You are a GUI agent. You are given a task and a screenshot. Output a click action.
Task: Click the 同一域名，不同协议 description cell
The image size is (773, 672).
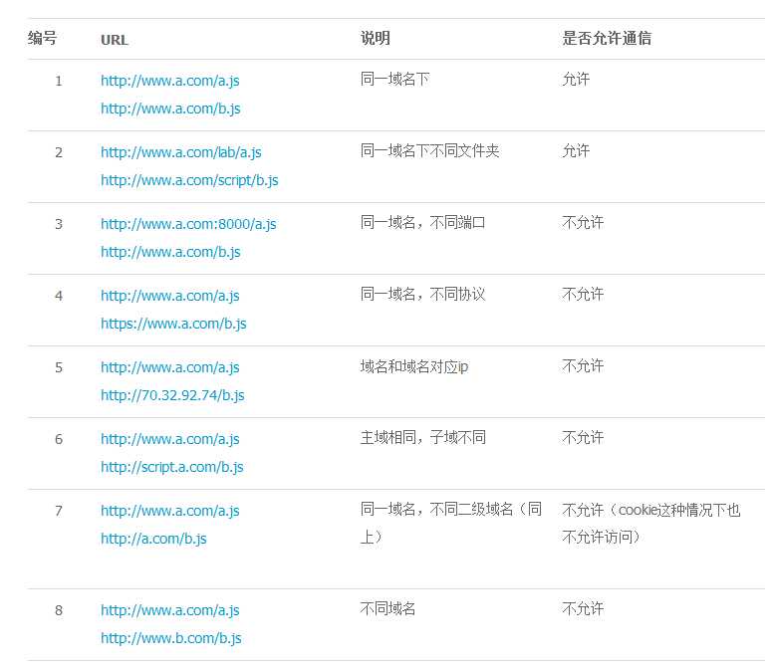tap(423, 294)
